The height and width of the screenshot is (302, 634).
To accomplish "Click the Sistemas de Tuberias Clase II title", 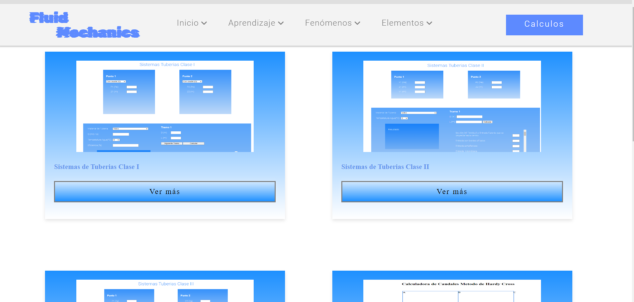I will 385,167.
